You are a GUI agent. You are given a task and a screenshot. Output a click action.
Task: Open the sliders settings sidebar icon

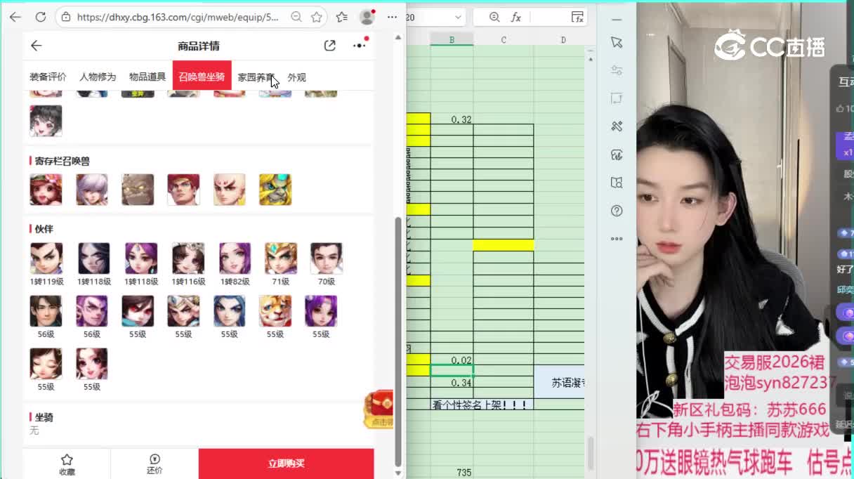(x=617, y=70)
